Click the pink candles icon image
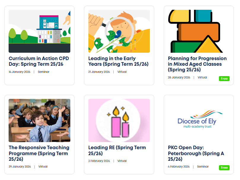Image resolution: width=240 pixels, height=180 pixels. point(119,120)
